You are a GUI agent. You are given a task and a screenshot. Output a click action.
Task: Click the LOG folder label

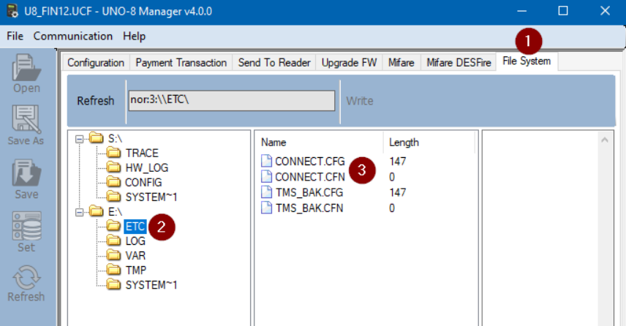[135, 241]
